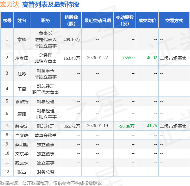The height and width of the screenshot is (186, 190).
Task: Click the position 董事会秘书
Action: pyautogui.click(x=45, y=135)
